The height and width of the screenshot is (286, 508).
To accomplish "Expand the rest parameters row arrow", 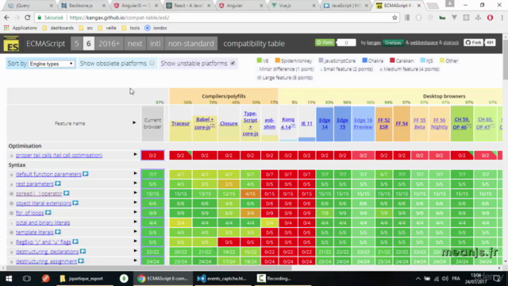I will [135, 184].
